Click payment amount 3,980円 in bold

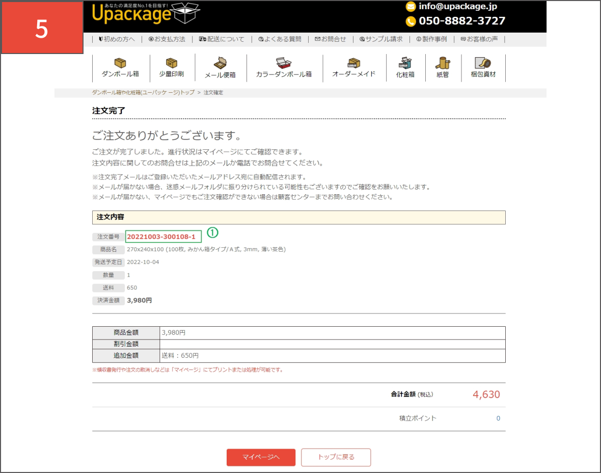(x=139, y=300)
